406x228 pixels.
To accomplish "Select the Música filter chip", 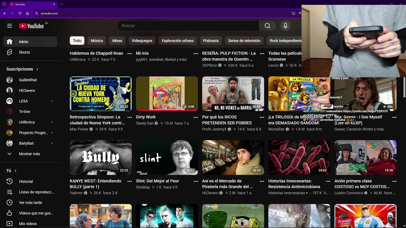I will click(97, 41).
